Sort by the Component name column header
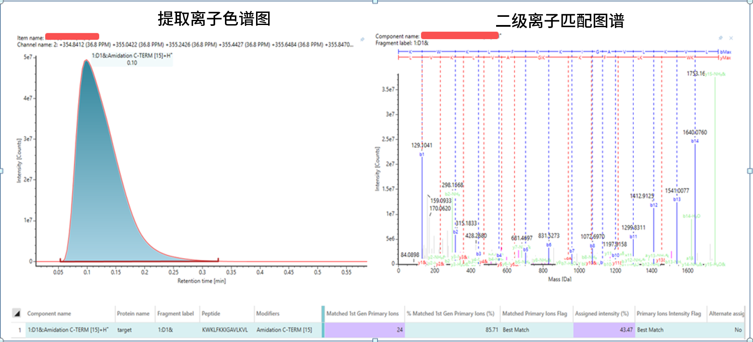 coord(49,314)
